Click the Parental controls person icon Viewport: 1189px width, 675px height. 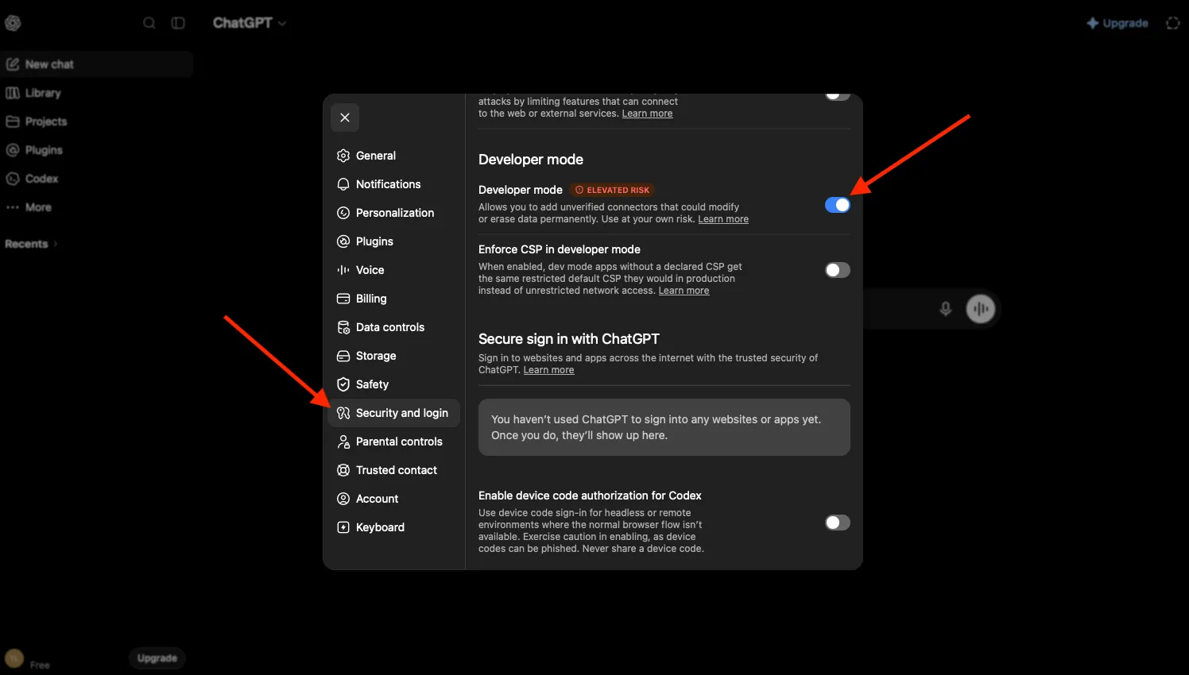tap(343, 442)
